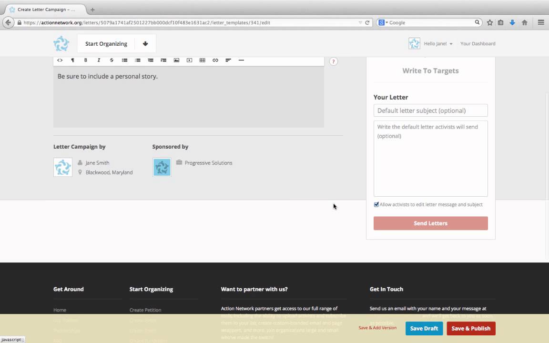Outdent the selected text
The height and width of the screenshot is (343, 549).
[x=151, y=60]
